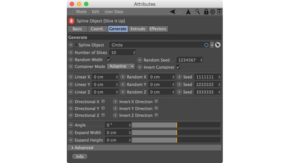Click the Generate section header

pos(144,37)
